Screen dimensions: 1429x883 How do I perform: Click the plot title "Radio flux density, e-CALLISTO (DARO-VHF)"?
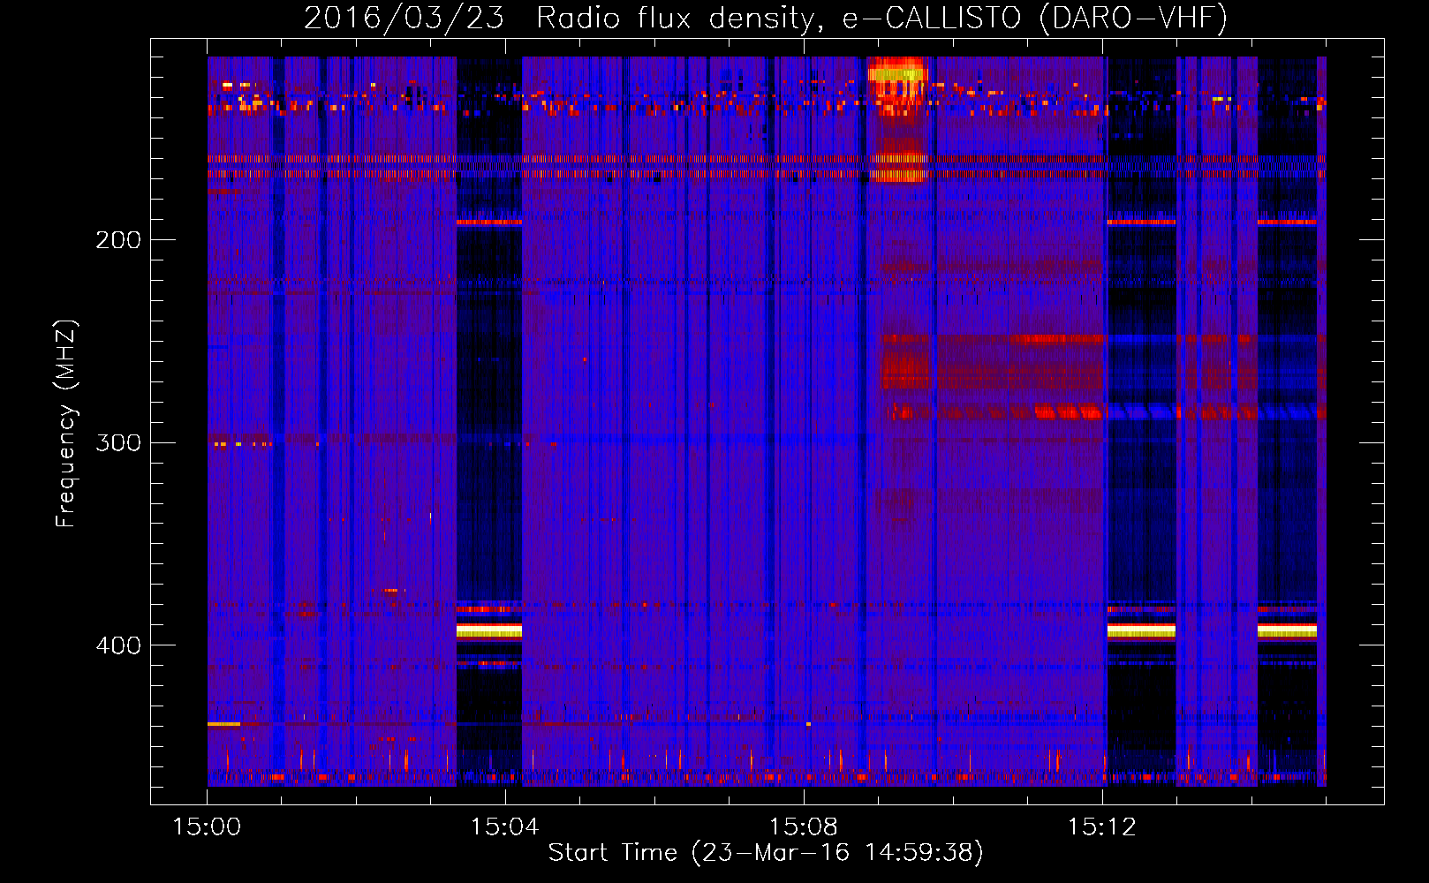point(881,18)
